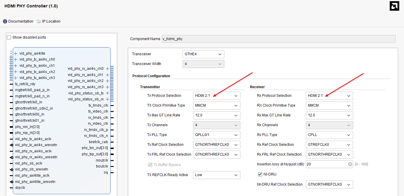Image resolution: width=404 pixels, height=196 pixels.
Task: Open the Tx Protocol Selection dropdown
Action: click(217, 96)
